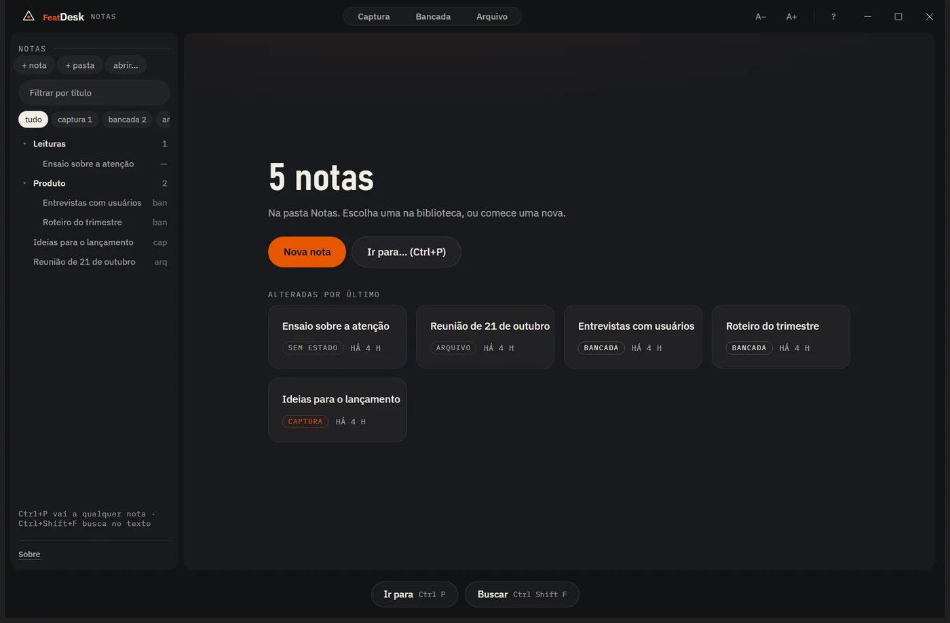Click the Buscar Ctrl Shift F button

[522, 594]
